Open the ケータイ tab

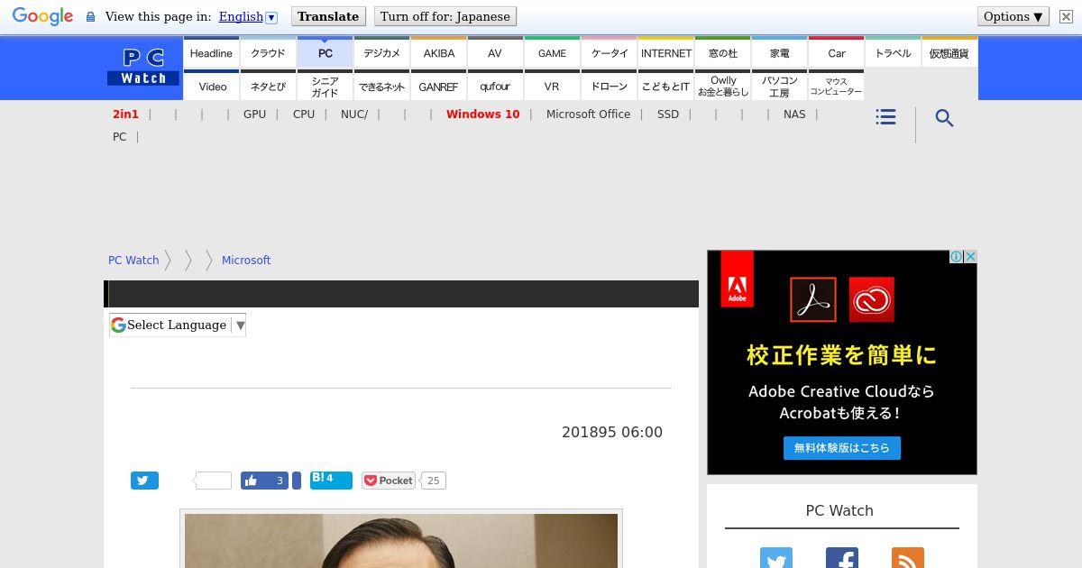click(x=610, y=53)
